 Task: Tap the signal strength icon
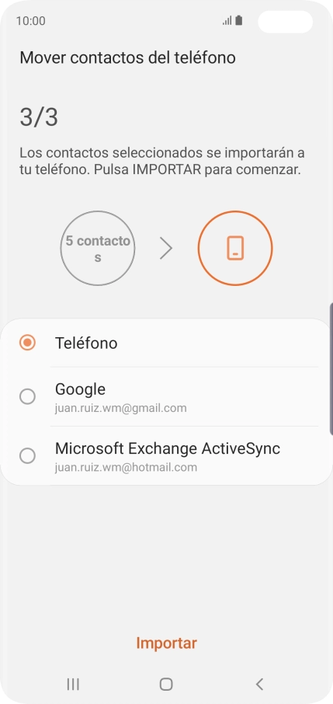point(227,21)
